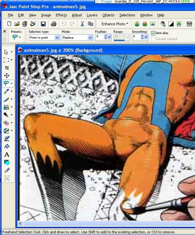Open the Image menu
195x235 pixels.
coord(46,15)
